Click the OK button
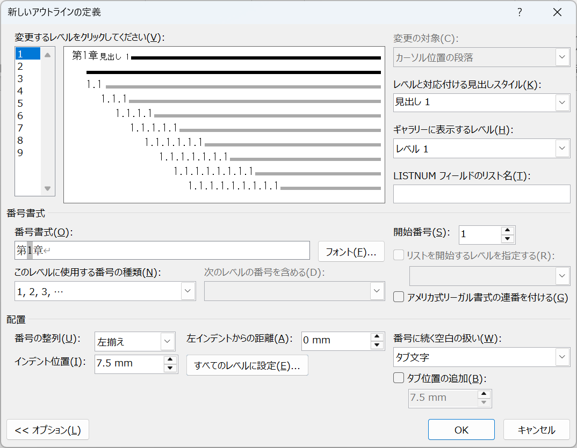The height and width of the screenshot is (448, 577). pyautogui.click(x=461, y=429)
